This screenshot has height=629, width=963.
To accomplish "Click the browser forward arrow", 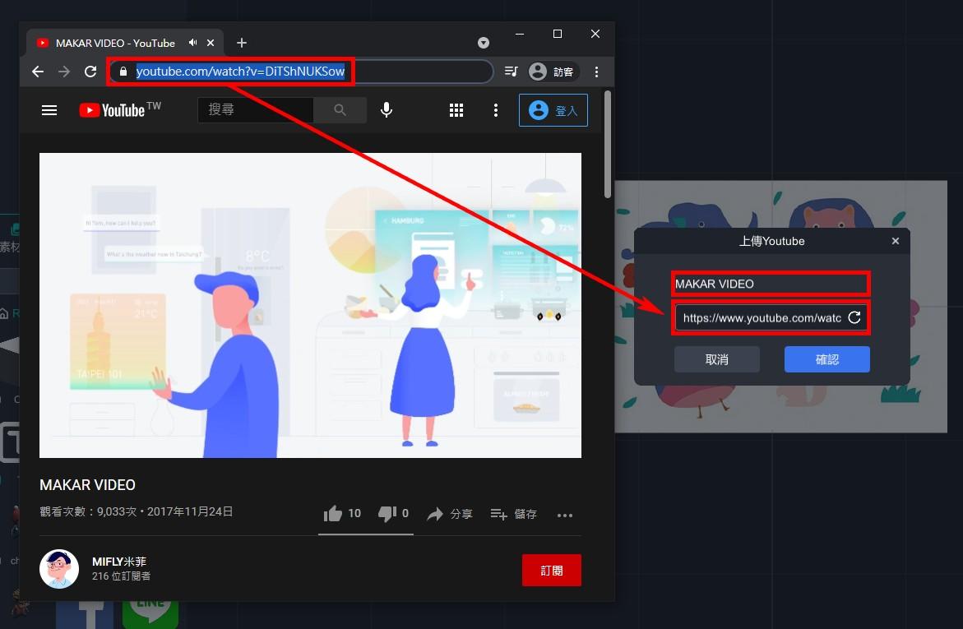I will click(x=64, y=72).
